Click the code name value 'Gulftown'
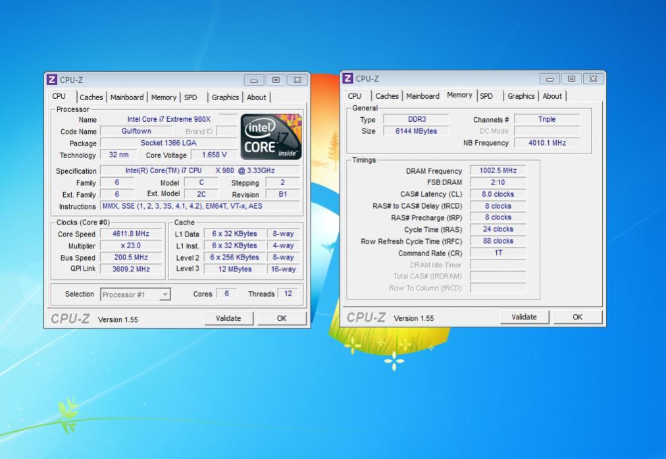 (x=136, y=131)
